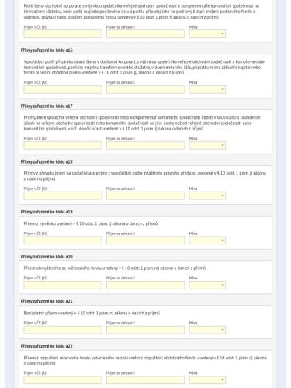
Task: Click Příjem ze zahraničí field under a20
Action: [145, 285]
